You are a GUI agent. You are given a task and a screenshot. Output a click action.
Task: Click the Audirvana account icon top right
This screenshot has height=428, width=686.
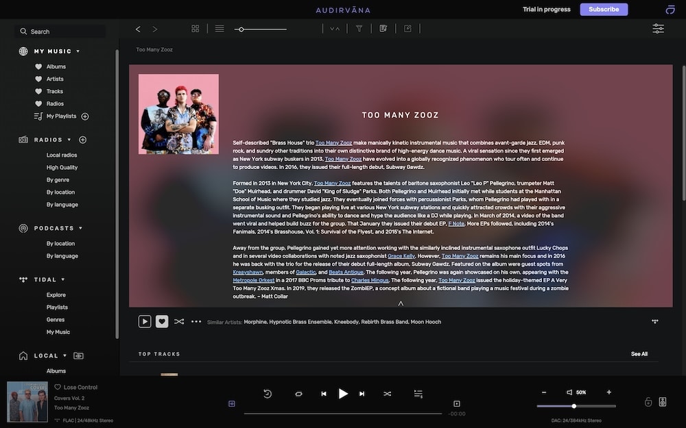(x=670, y=10)
